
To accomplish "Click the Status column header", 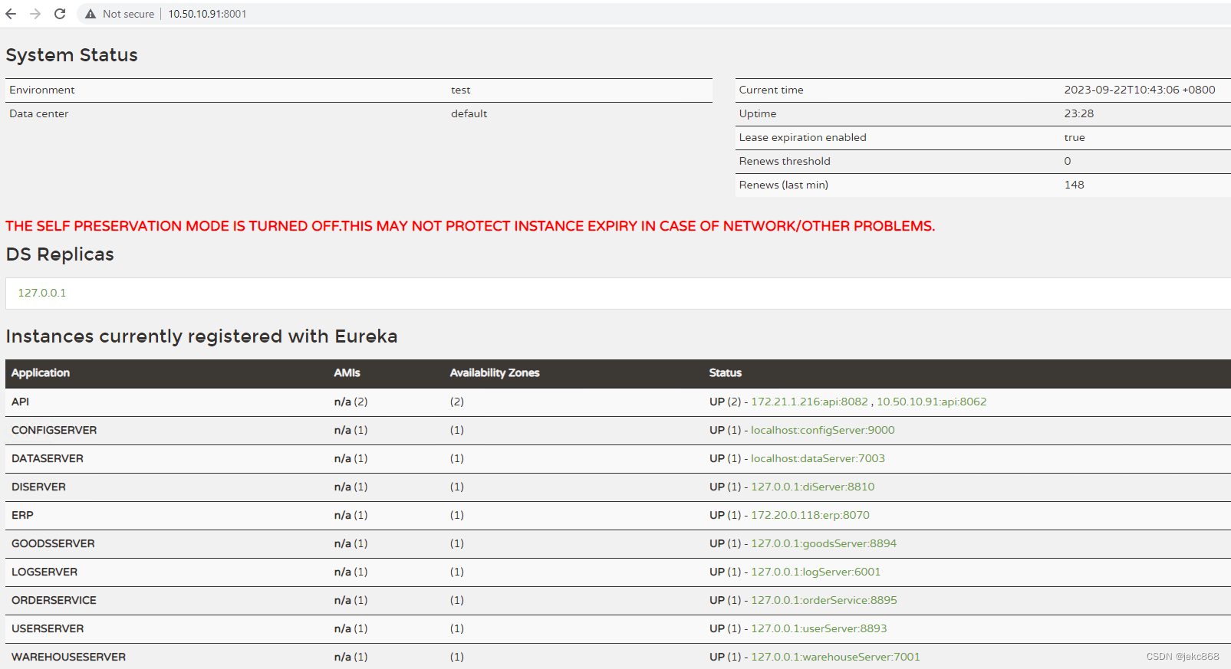I will 725,373.
